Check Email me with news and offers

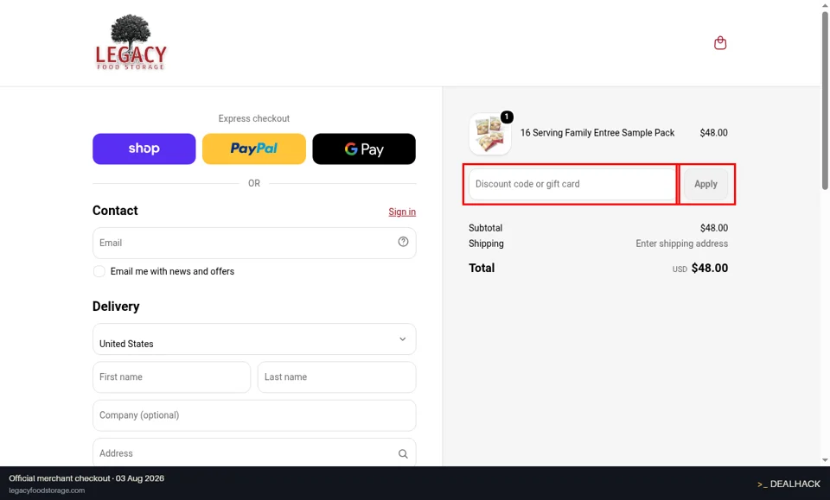click(x=99, y=271)
